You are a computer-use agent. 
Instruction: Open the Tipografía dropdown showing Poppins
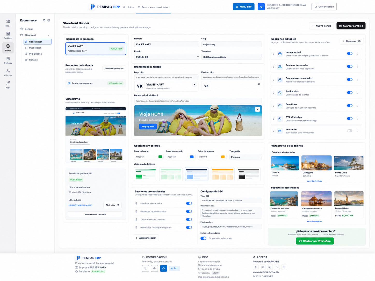[246, 157]
